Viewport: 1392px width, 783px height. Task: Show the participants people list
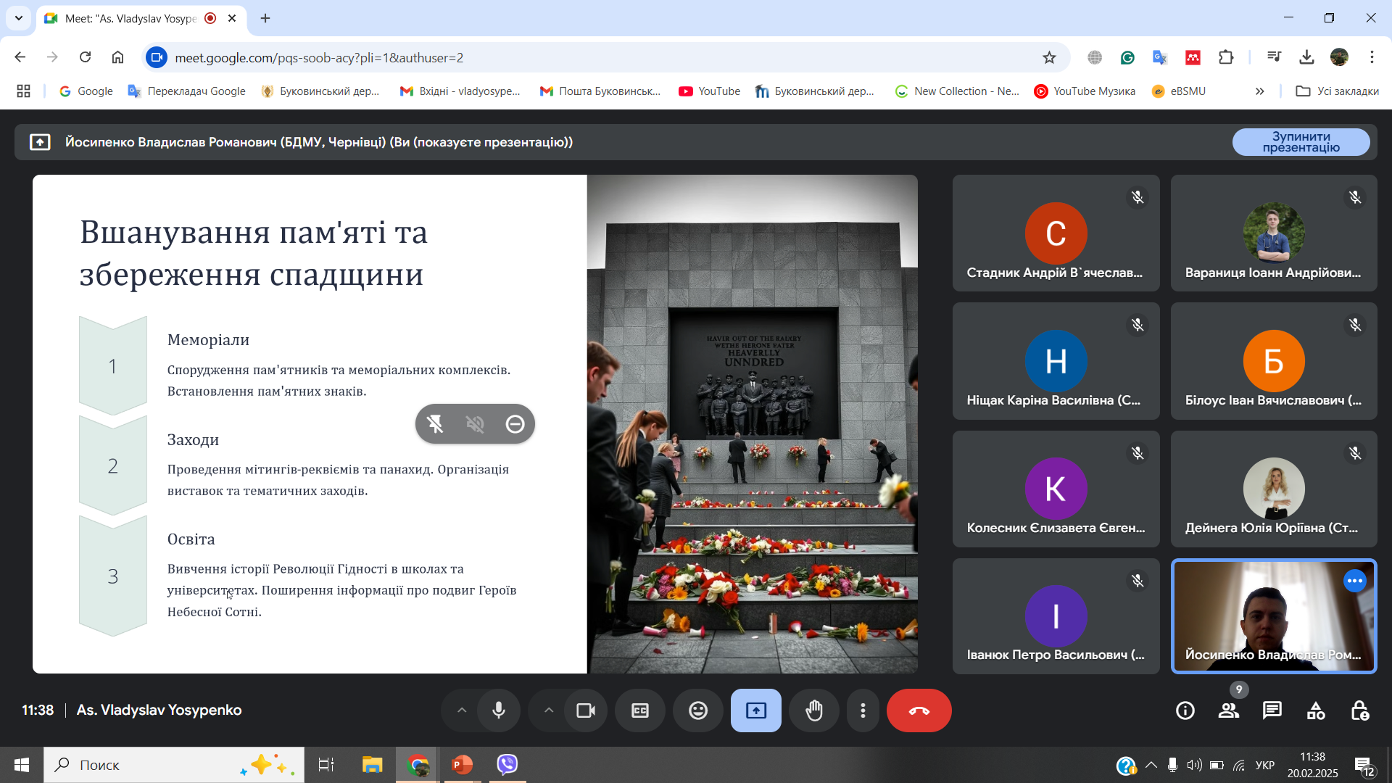(1228, 710)
